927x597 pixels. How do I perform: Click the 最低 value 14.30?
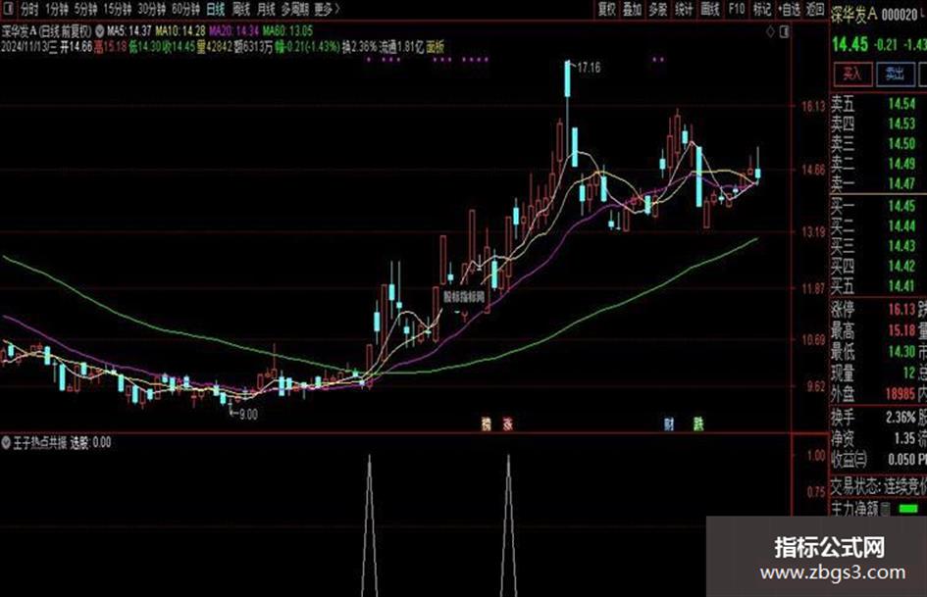(x=901, y=352)
